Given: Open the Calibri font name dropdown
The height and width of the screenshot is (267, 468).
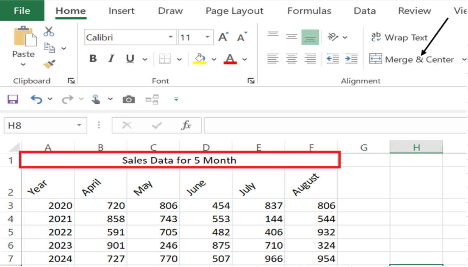Looking at the screenshot, I should click(x=170, y=37).
